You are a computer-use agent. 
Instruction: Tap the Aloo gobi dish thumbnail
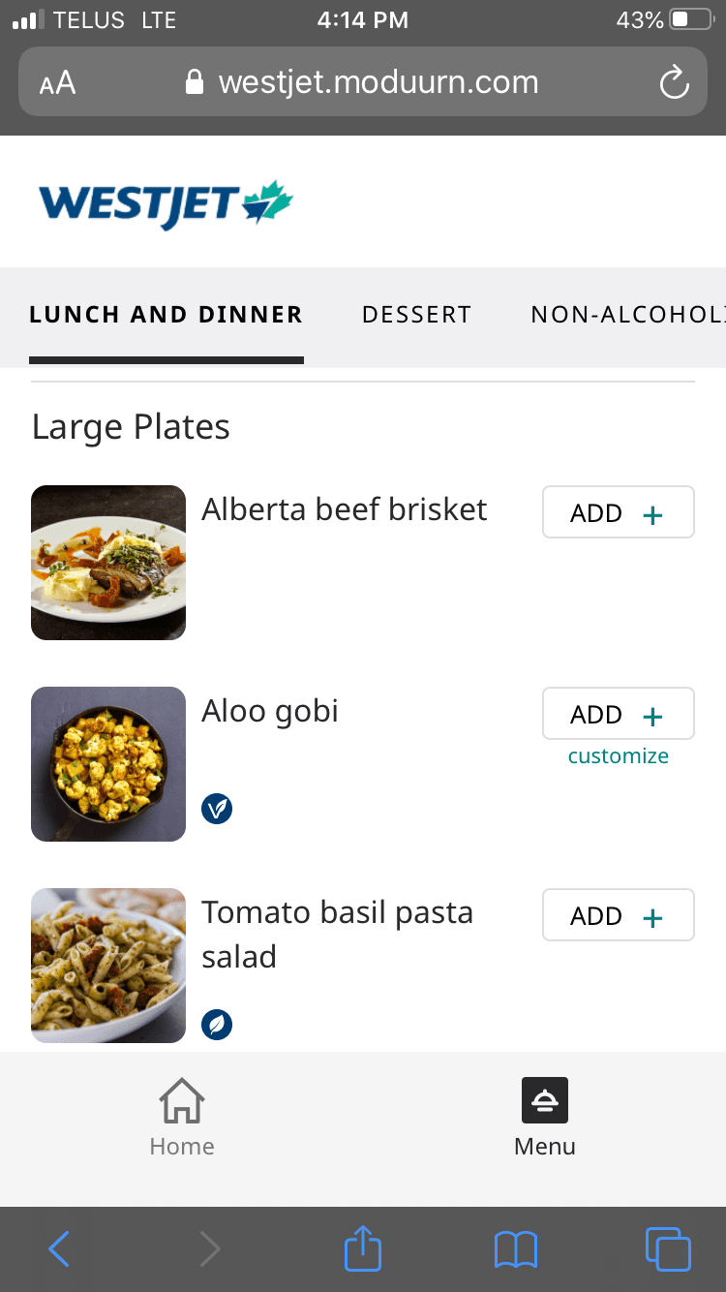click(108, 764)
